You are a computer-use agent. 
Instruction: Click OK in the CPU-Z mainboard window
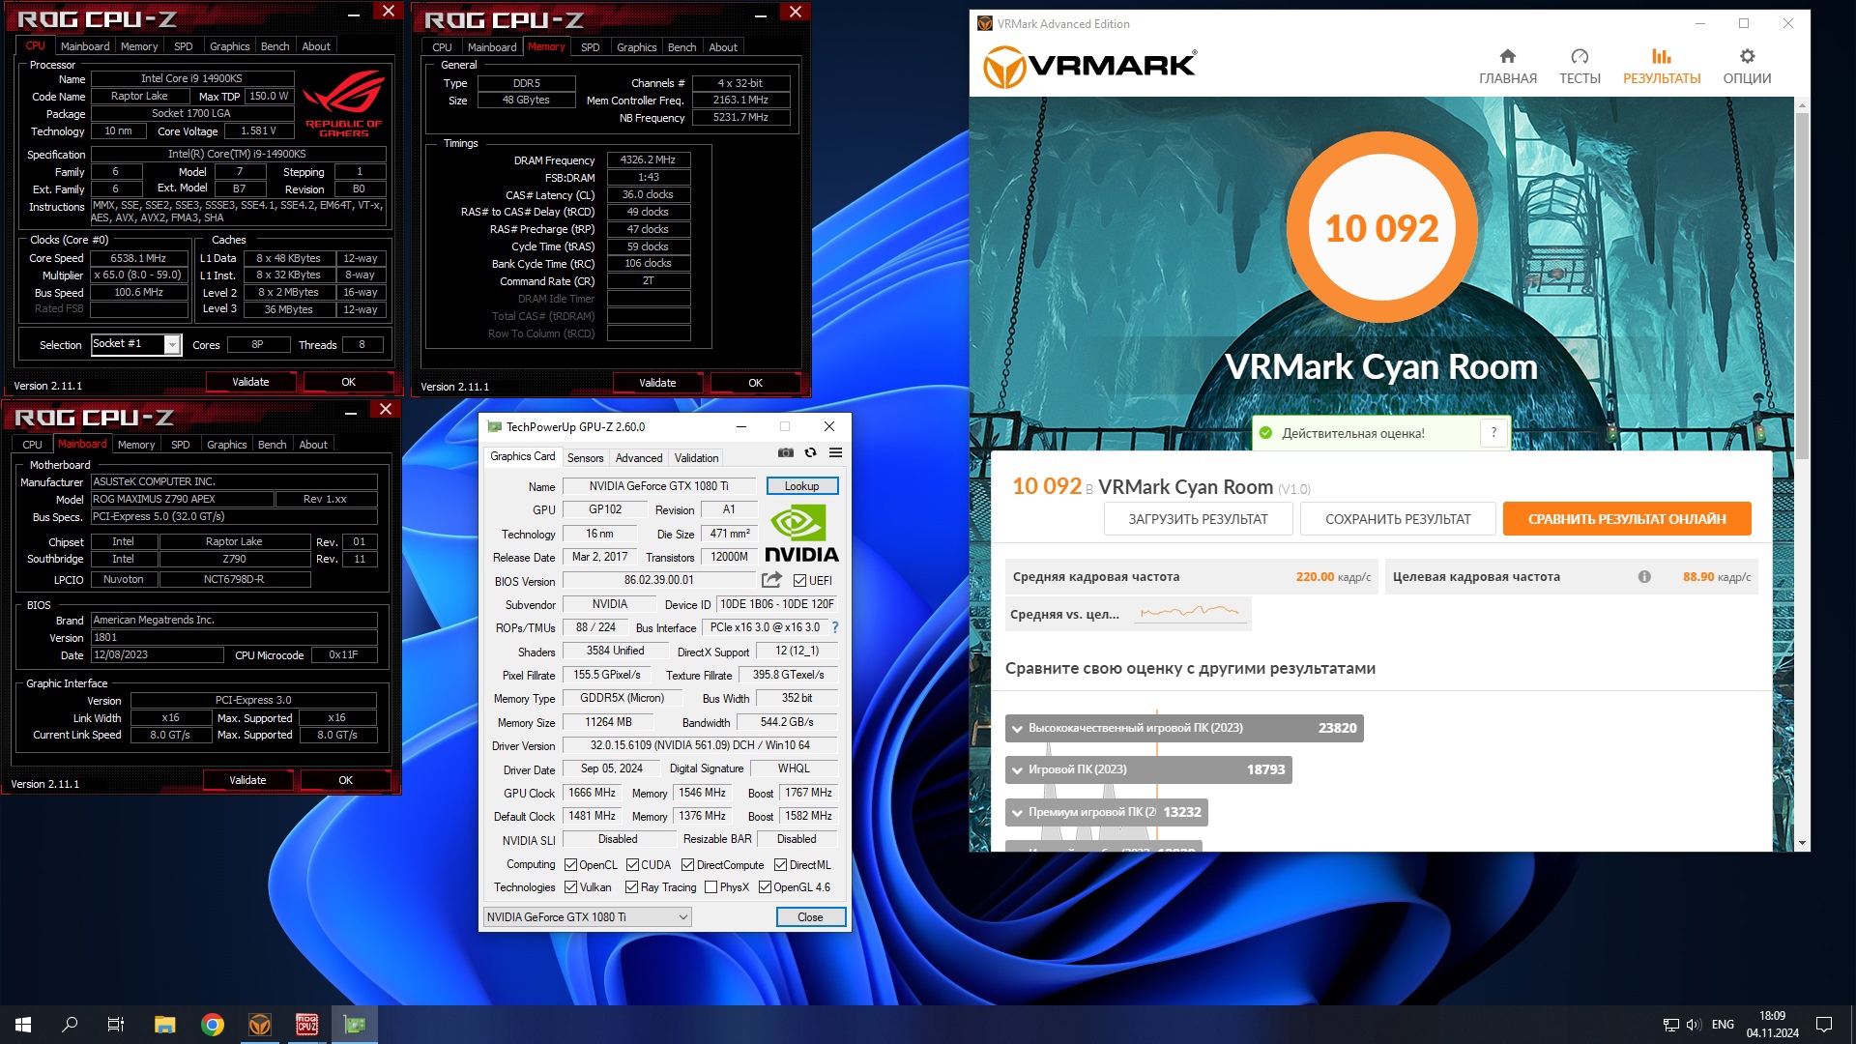(345, 780)
